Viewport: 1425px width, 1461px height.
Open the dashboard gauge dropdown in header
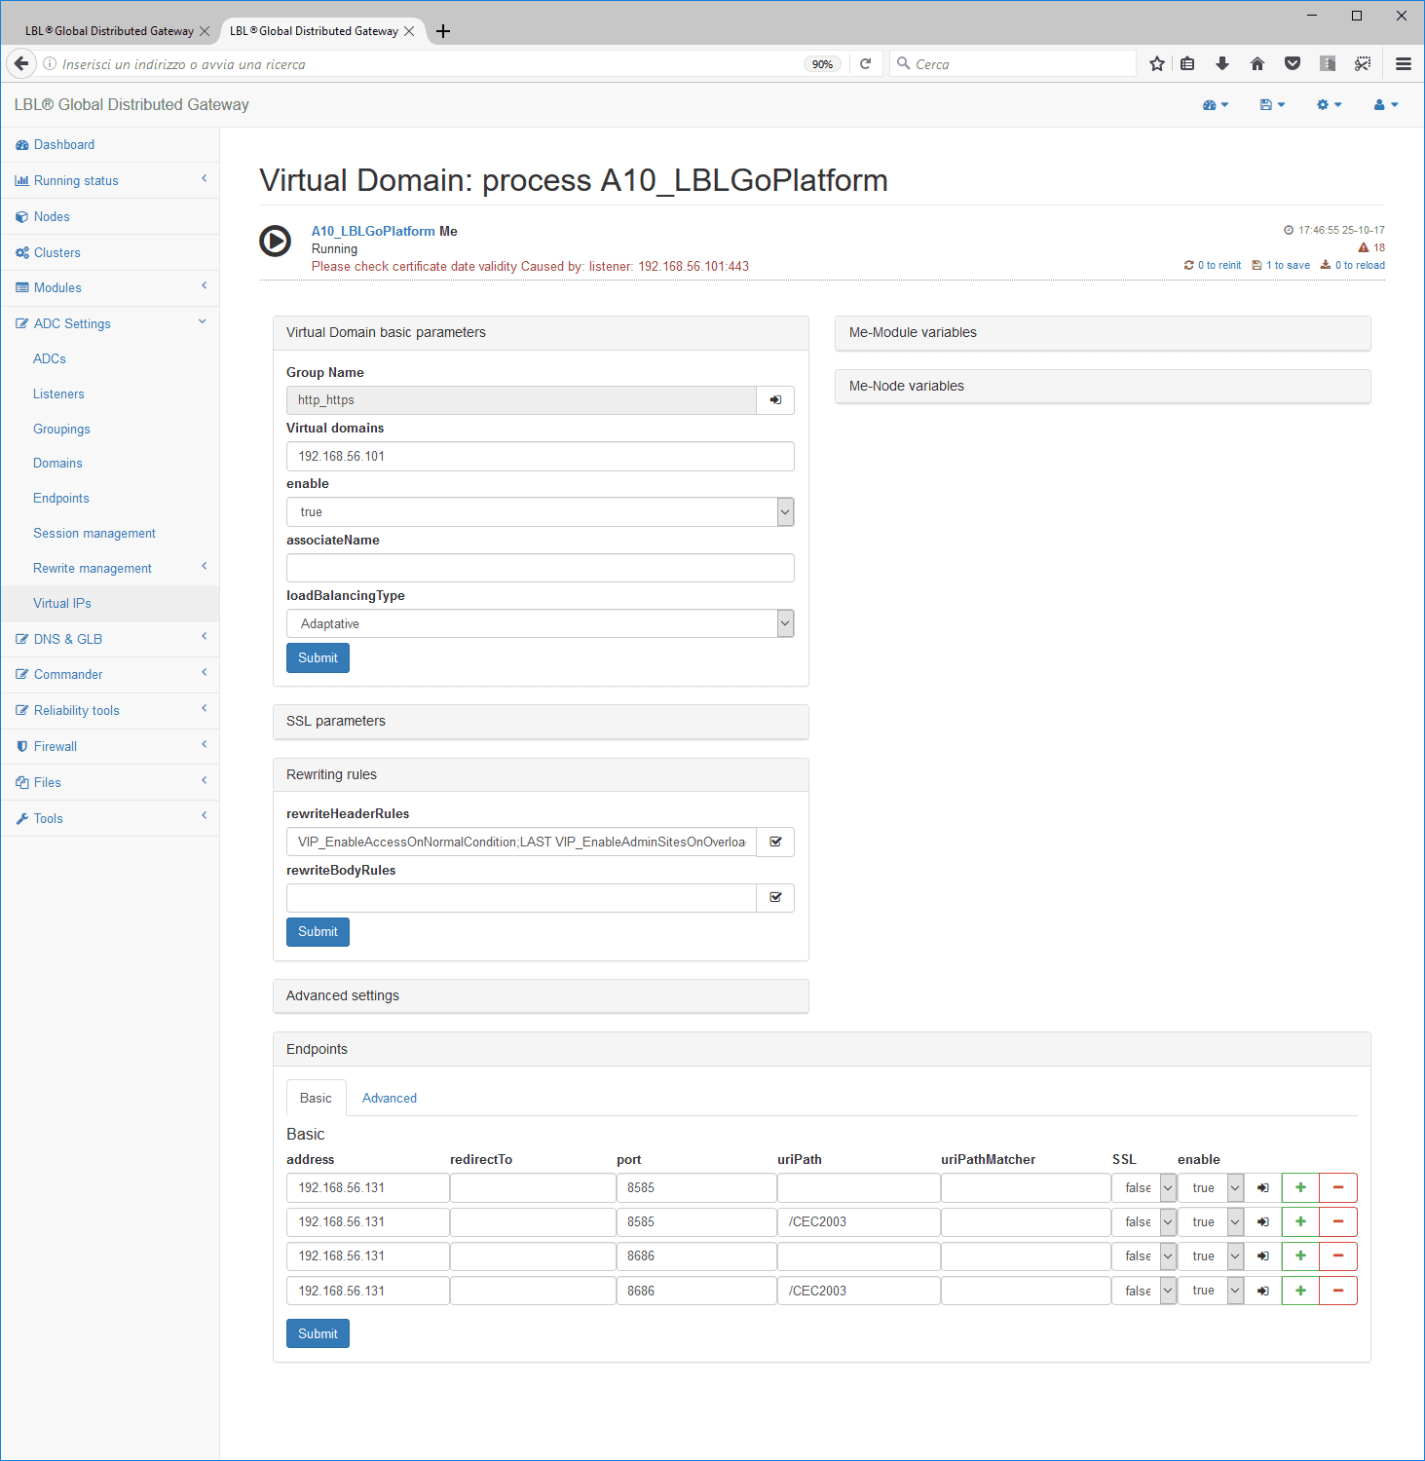click(1216, 105)
